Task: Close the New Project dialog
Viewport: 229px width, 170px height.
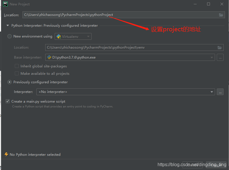Action: click(x=222, y=4)
